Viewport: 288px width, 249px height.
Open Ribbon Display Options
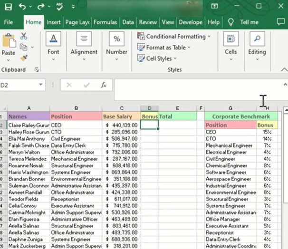[x=214, y=7]
